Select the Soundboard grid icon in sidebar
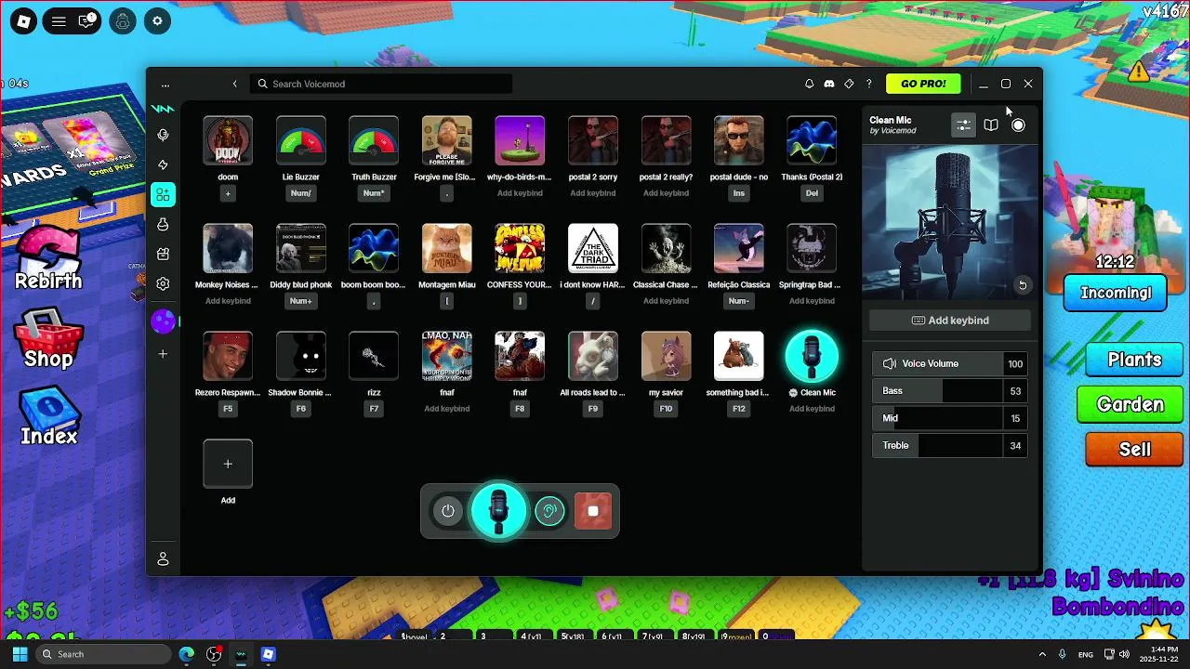Image resolution: width=1190 pixels, height=669 pixels. point(163,194)
